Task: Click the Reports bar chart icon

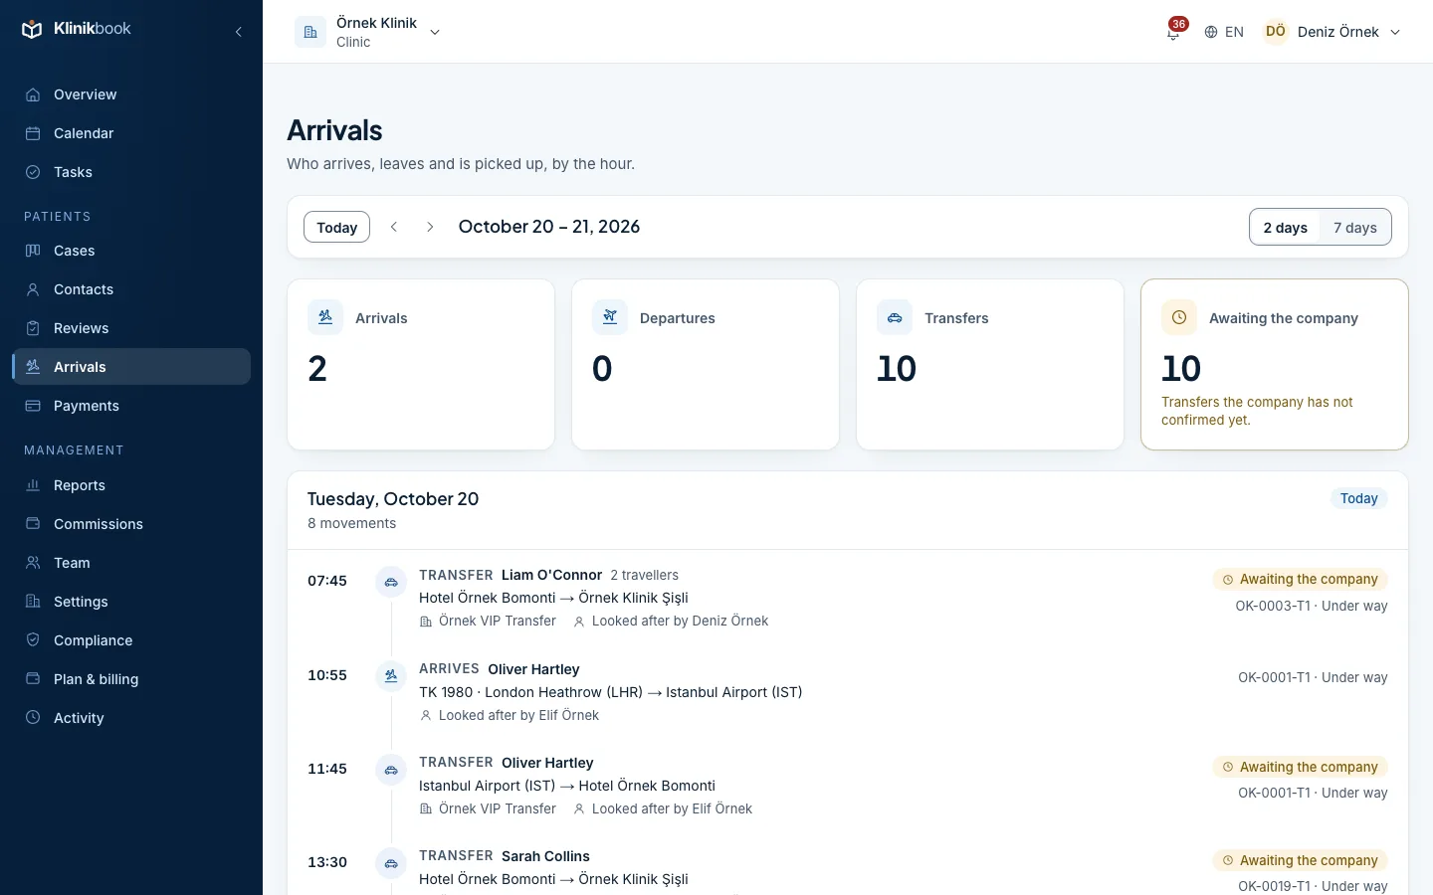Action: pyautogui.click(x=33, y=485)
